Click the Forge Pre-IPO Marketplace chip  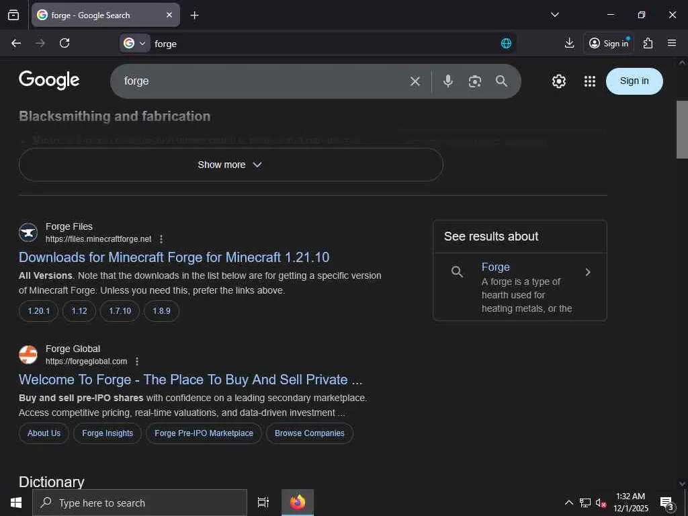point(204,433)
